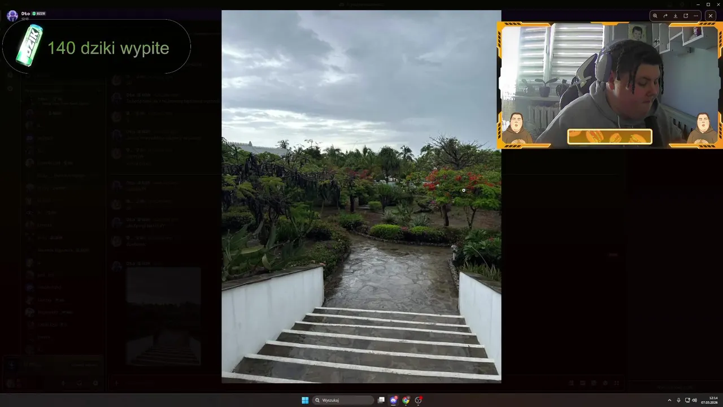Click the Dto user avatar
This screenshot has height=407, width=723.
click(x=12, y=16)
